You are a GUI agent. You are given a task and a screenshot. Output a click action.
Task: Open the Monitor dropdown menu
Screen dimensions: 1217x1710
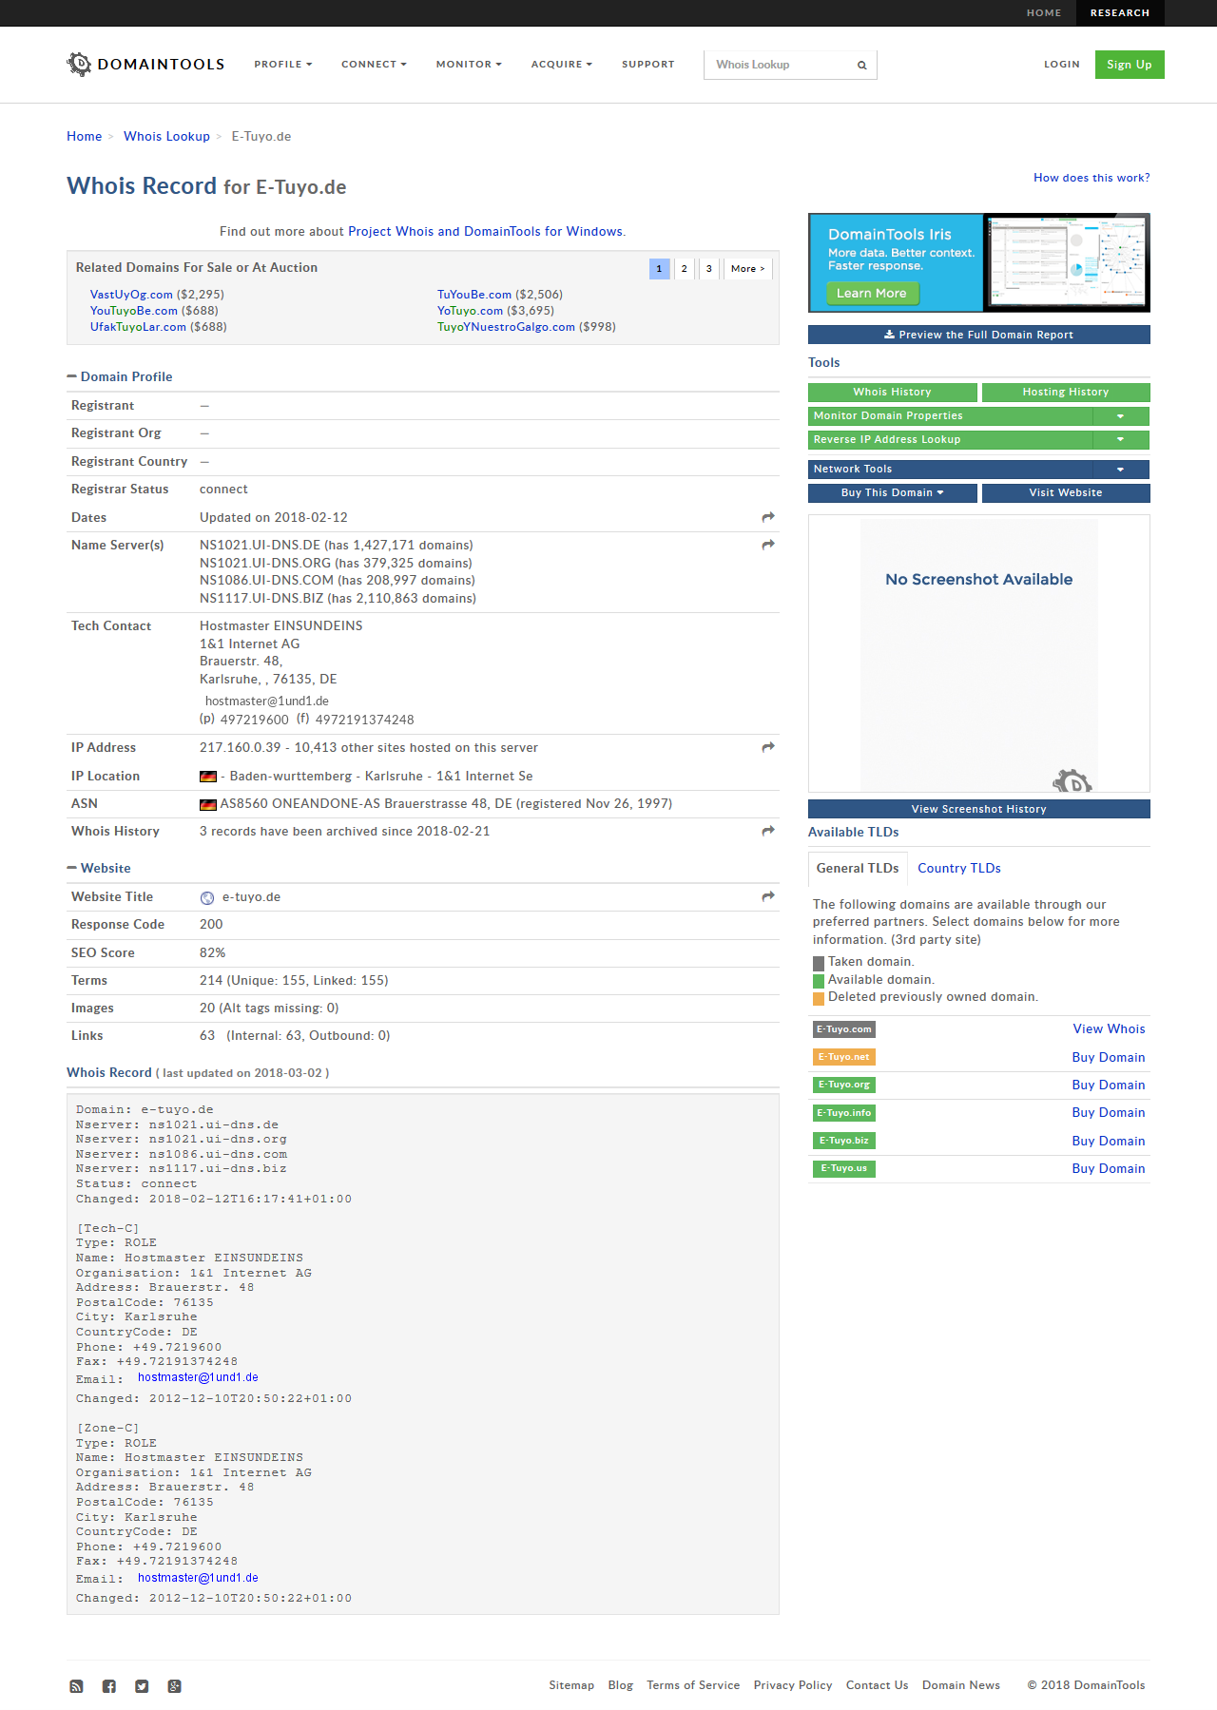click(469, 65)
